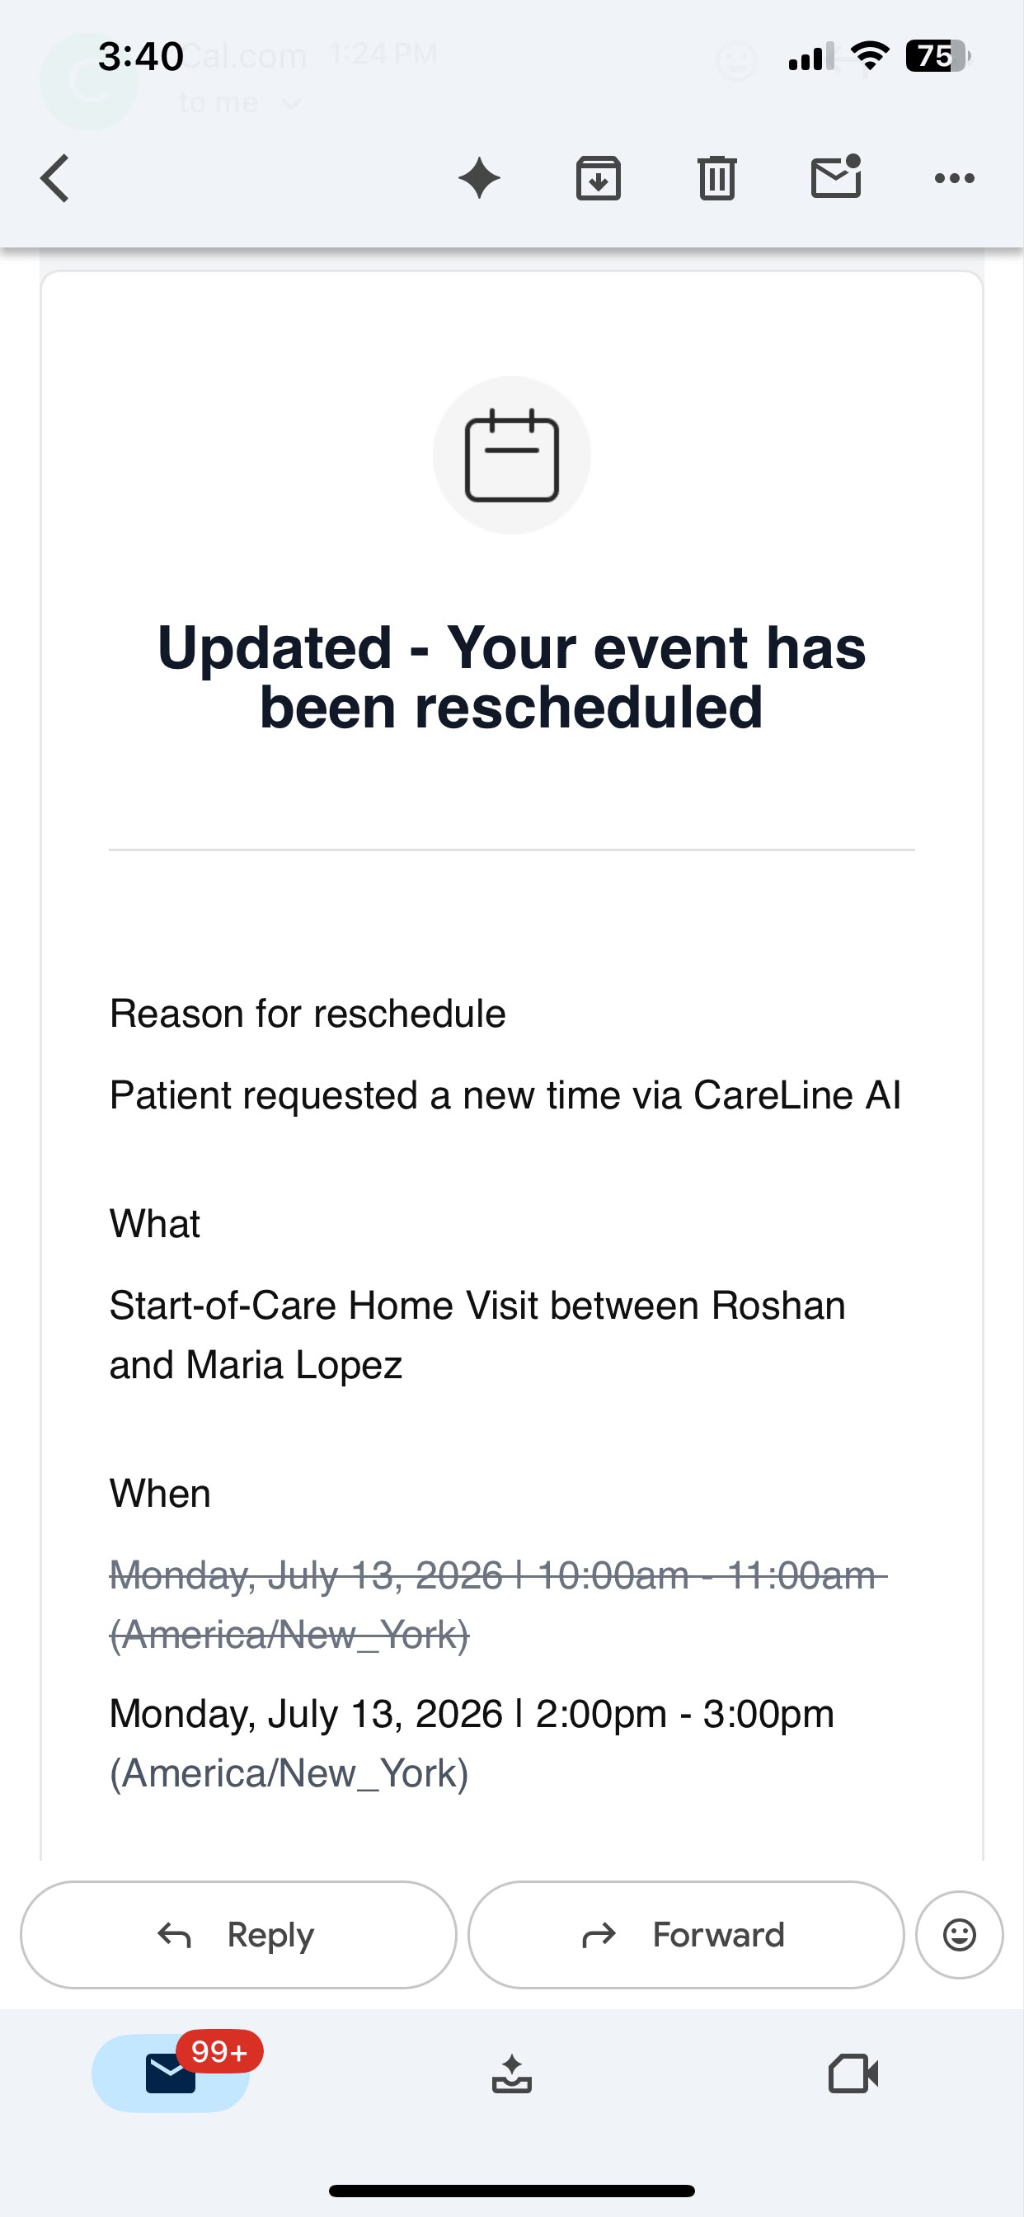1024x2217 pixels.
Task: Tap the 'Updated - Your event has been rescheduled' heading
Action: coord(512,677)
